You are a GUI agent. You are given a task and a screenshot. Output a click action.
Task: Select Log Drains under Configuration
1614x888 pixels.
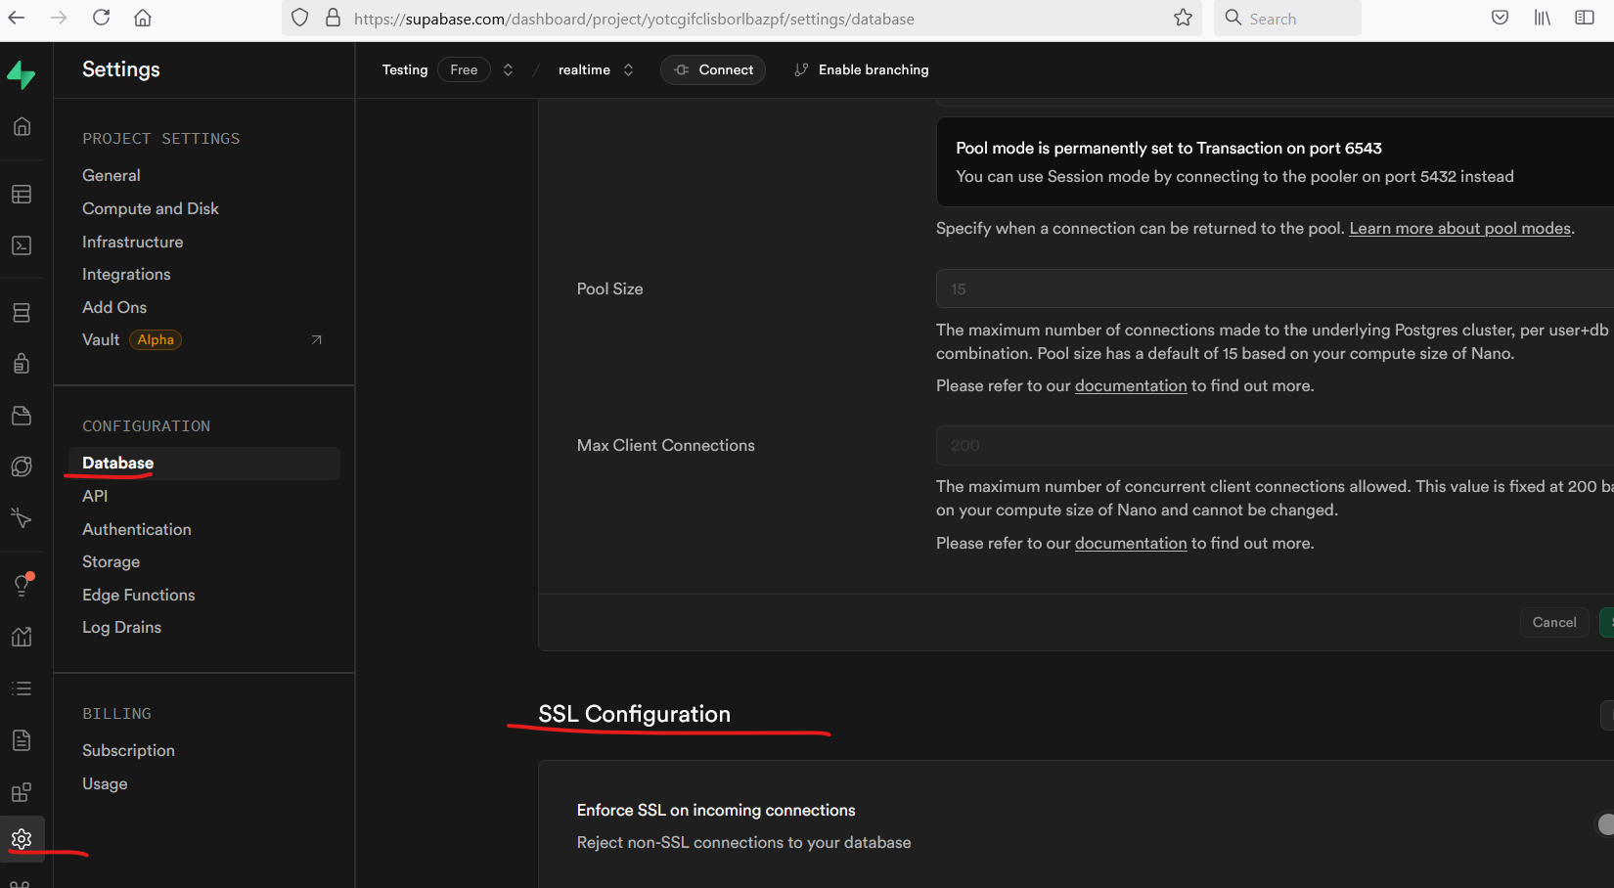[121, 627]
